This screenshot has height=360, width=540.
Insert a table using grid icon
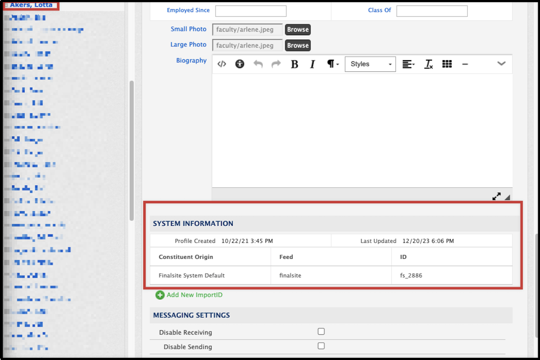[447, 64]
